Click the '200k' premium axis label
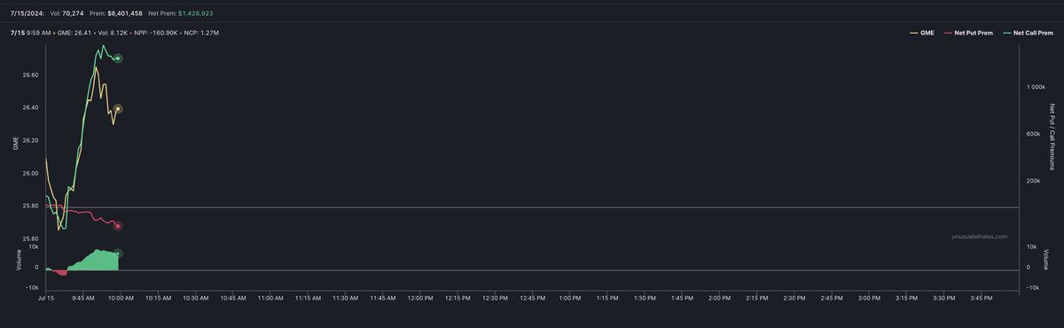Image resolution: width=1064 pixels, height=328 pixels. coord(1034,181)
